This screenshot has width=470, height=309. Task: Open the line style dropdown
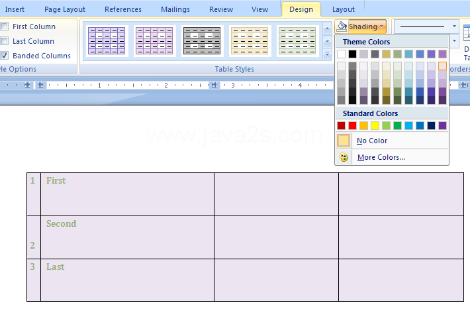pyautogui.click(x=454, y=27)
